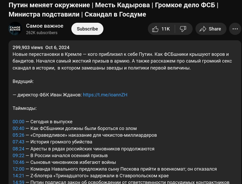Image resolution: width=242 pixels, height=184 pixels.
Task: Open the Самое важное channel avatar
Action: pyautogui.click(x=15, y=28)
